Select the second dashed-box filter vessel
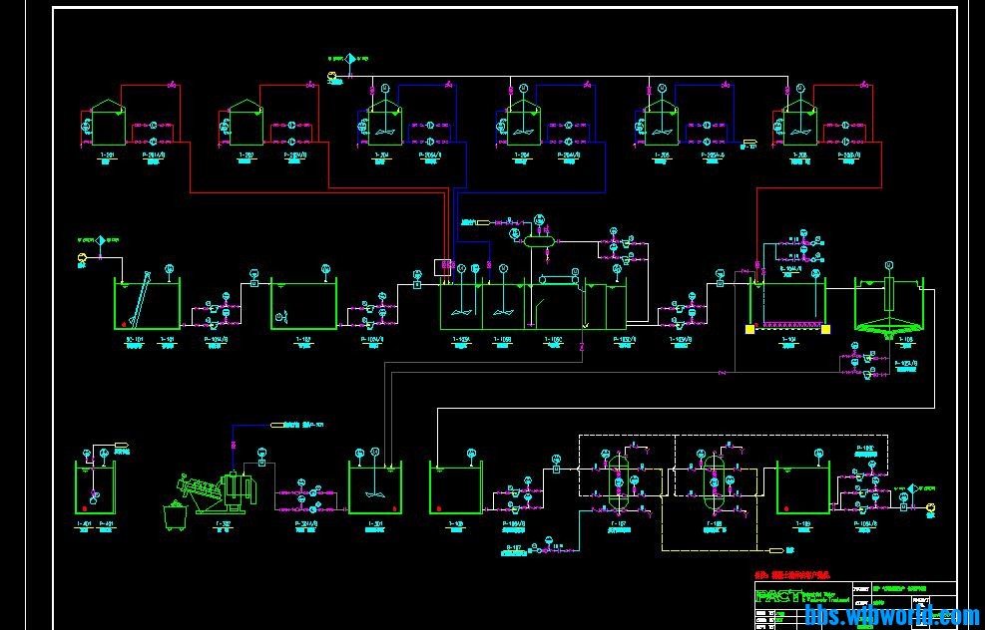This screenshot has width=985, height=630. pos(713,478)
